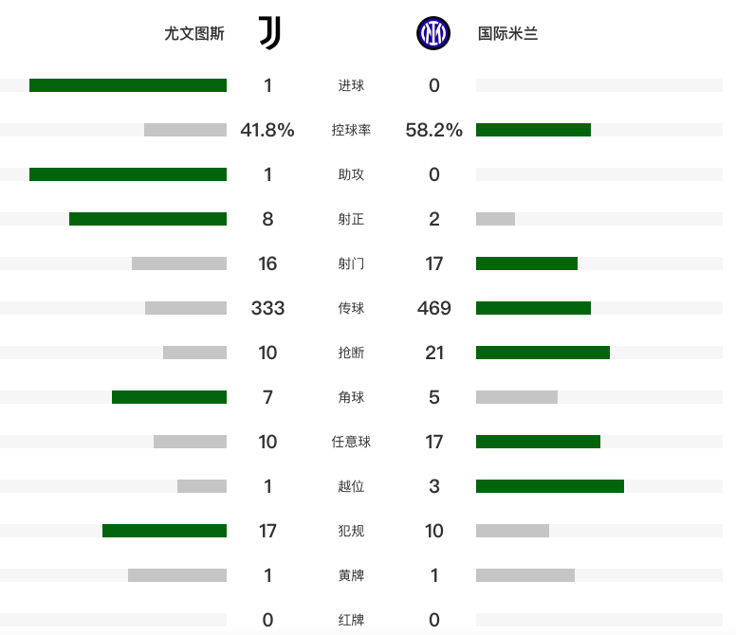Open the 国际米兰 team name link
The image size is (736, 635).
pos(507,34)
